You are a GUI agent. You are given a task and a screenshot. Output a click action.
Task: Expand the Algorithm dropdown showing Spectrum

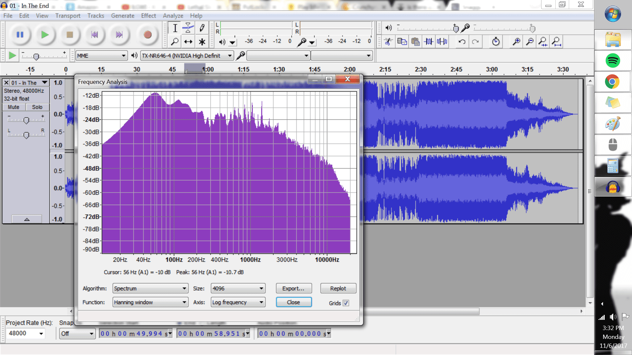150,288
